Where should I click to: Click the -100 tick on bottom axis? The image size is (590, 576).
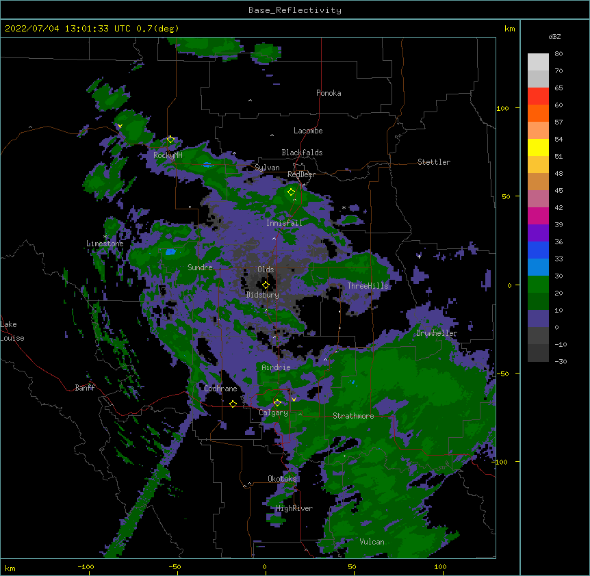[86, 566]
